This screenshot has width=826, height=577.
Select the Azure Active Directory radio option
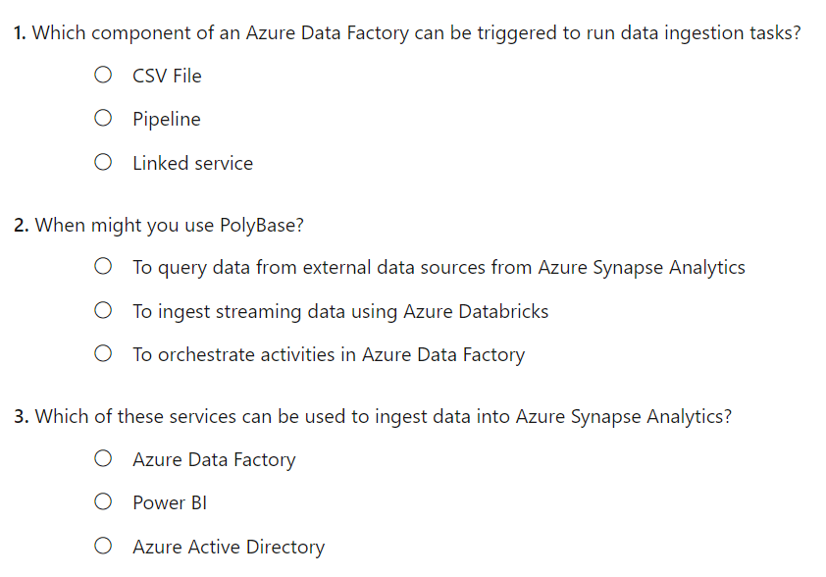click(103, 546)
